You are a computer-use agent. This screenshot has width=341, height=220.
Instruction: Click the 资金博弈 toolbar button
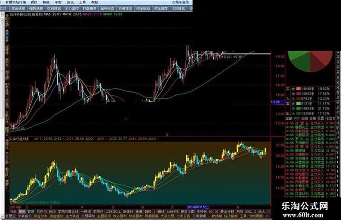point(161,9)
